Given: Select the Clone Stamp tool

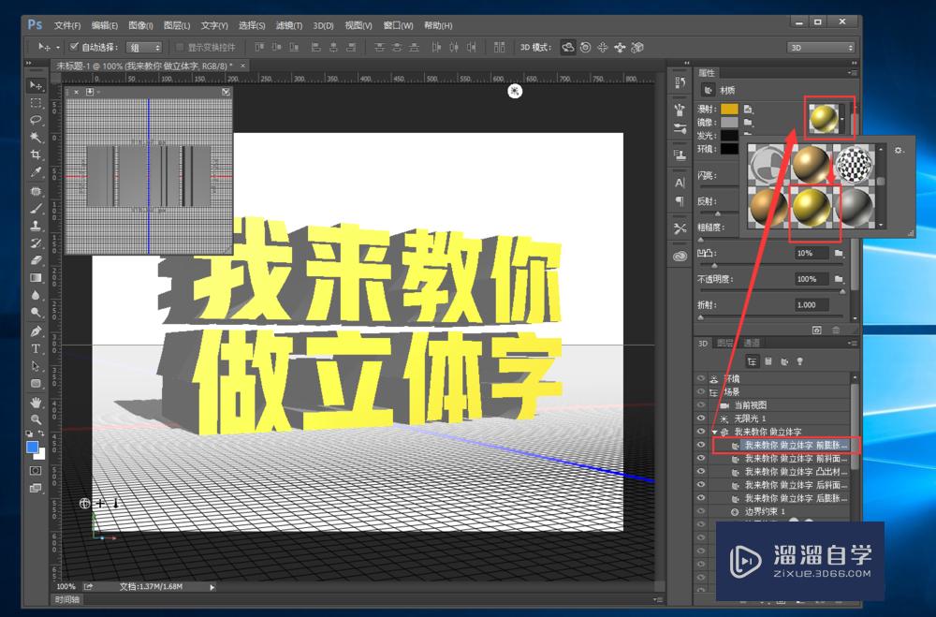Looking at the screenshot, I should [x=36, y=226].
